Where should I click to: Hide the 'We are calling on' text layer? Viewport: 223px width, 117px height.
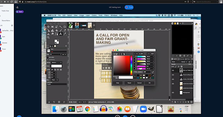[x=173, y=75]
